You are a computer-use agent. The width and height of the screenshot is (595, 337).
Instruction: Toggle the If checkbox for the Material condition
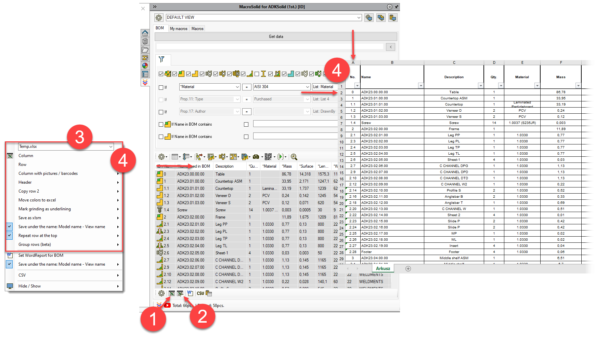[161, 87]
